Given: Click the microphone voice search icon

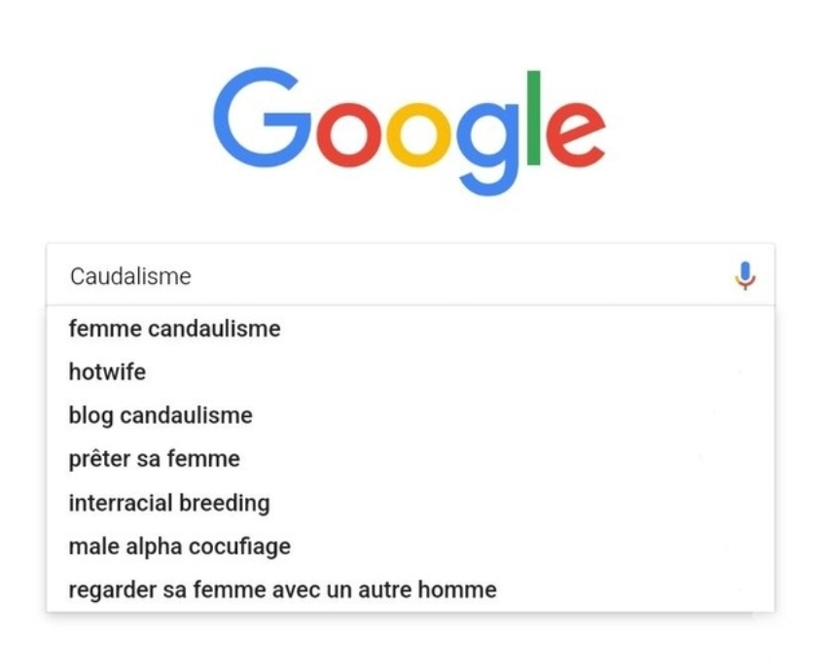Looking at the screenshot, I should 745,276.
